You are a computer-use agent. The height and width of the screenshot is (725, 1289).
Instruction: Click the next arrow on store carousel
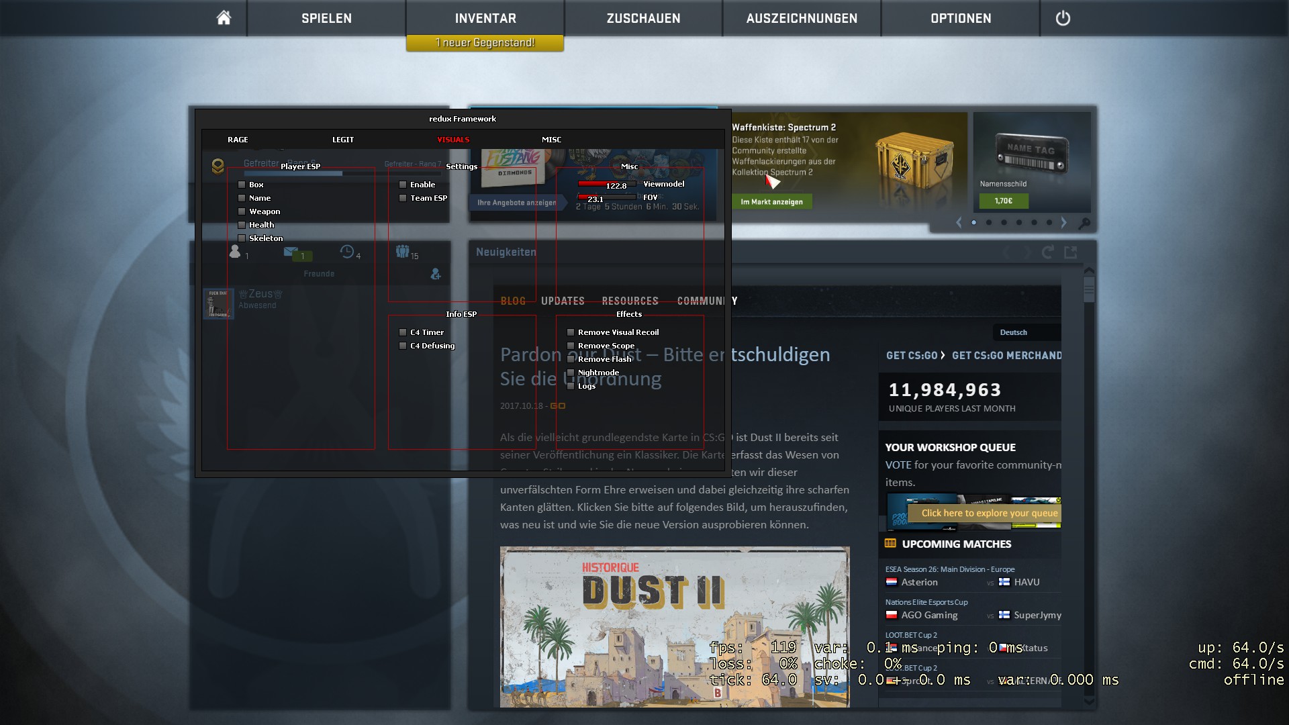[x=1063, y=223]
